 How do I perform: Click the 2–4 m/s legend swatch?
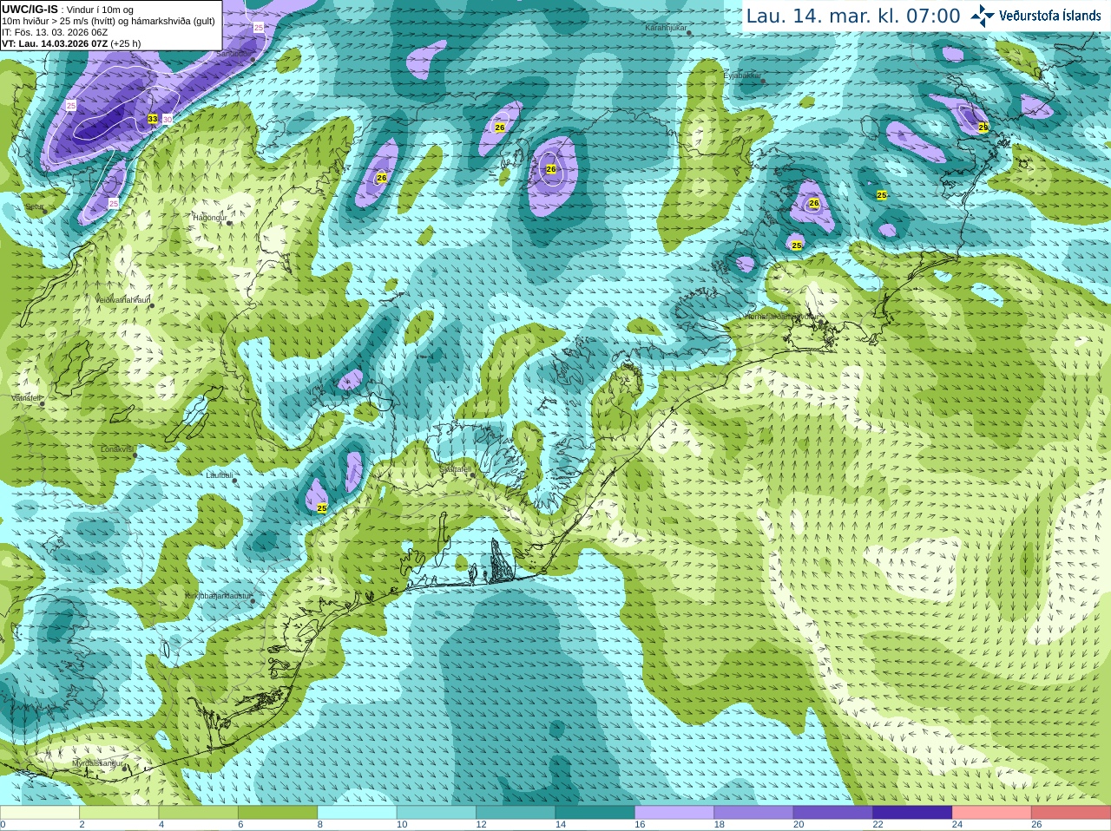120,813
